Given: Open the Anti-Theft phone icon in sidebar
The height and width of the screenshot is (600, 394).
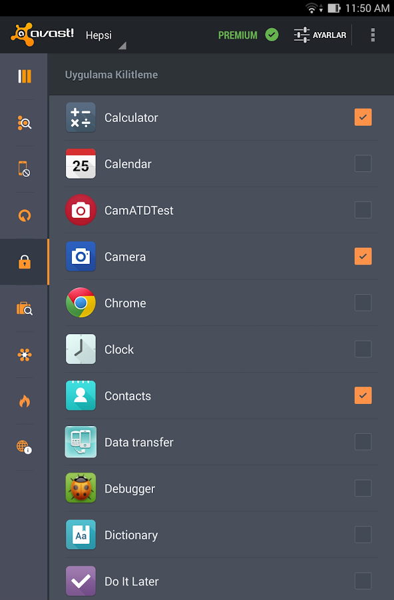Looking at the screenshot, I should click(x=24, y=169).
